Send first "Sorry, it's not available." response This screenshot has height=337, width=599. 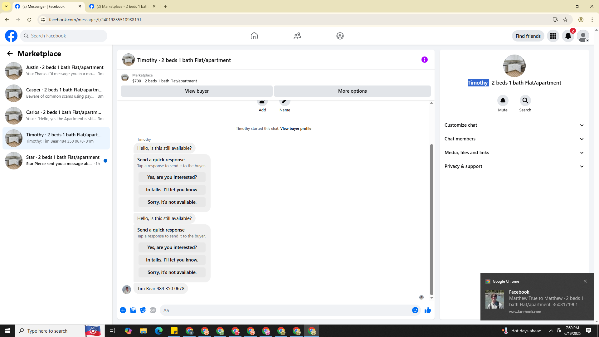coord(172,202)
